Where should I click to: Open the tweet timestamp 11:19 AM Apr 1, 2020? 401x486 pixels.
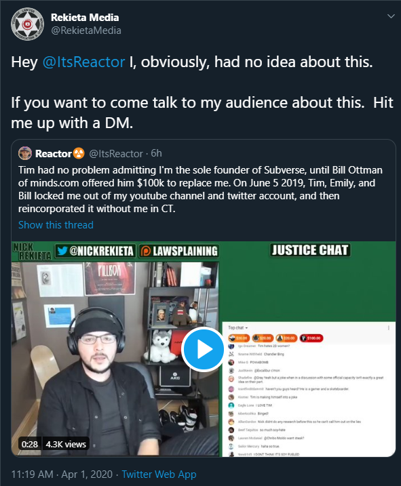click(x=62, y=474)
